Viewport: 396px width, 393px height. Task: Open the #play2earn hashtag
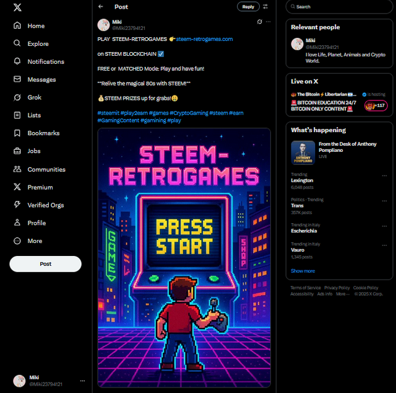pos(134,113)
